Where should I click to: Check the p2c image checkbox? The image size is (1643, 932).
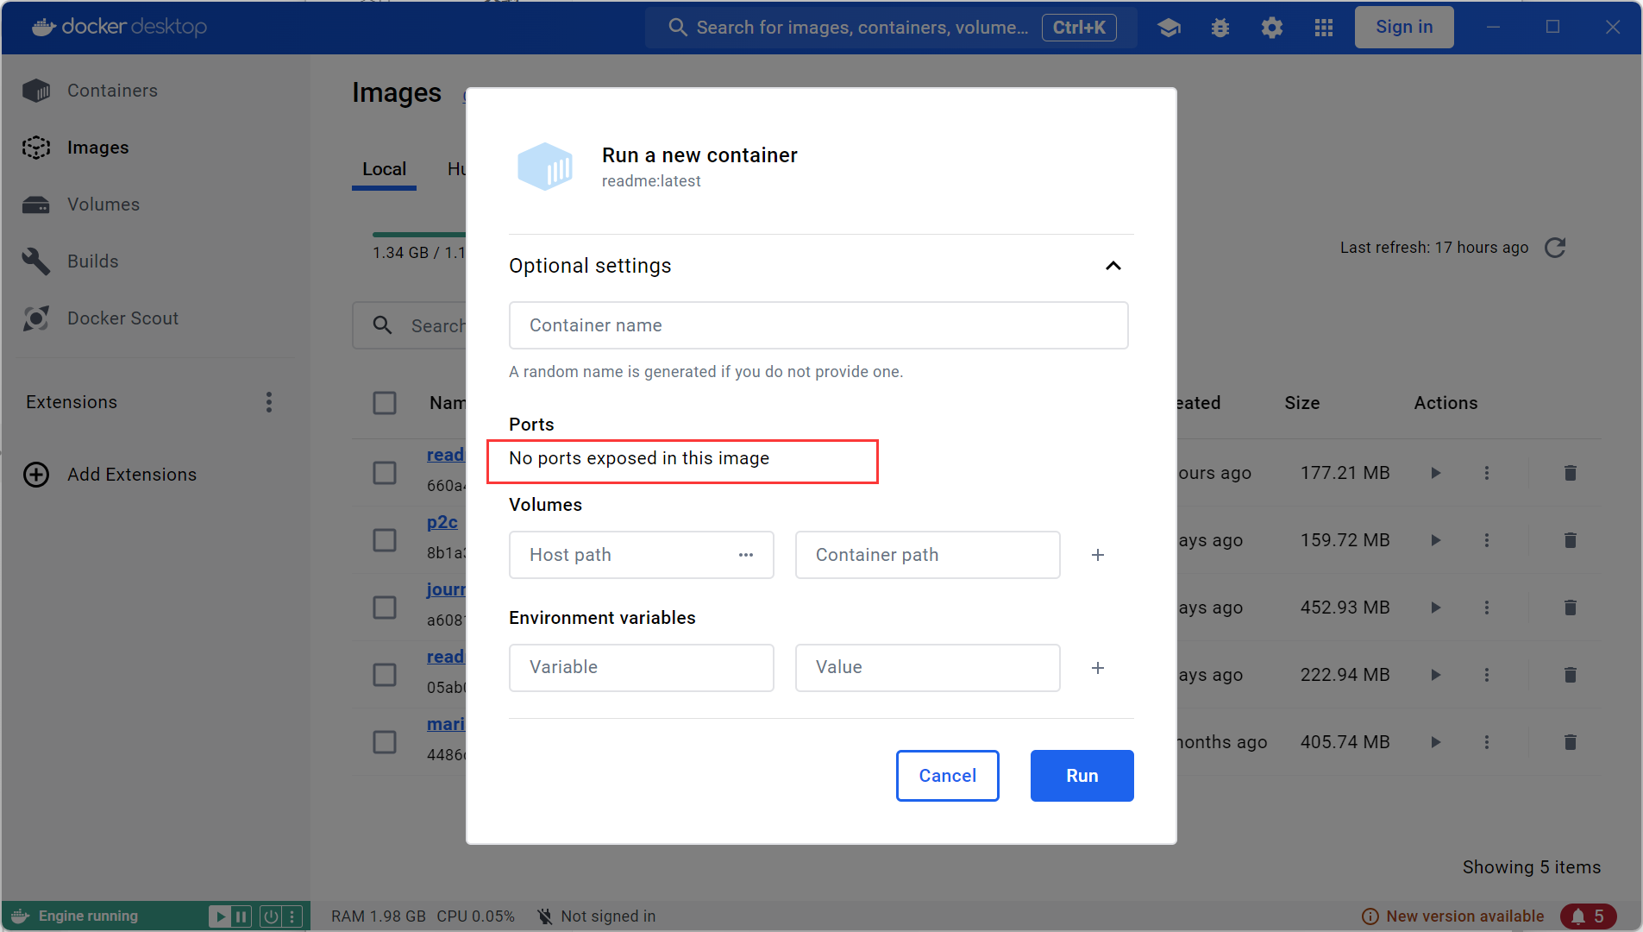pos(385,540)
